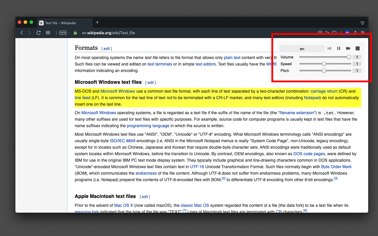The width and height of the screenshot is (378, 236).
Task: Skip to the next paragraph in reader
Action: (x=348, y=48)
